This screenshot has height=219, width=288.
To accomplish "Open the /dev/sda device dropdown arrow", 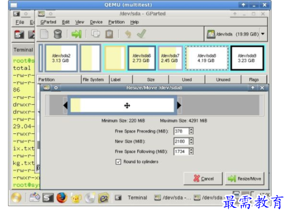I will [263, 34].
